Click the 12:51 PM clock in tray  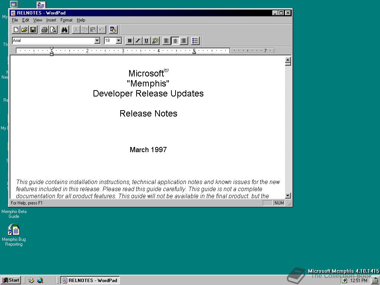click(x=359, y=281)
